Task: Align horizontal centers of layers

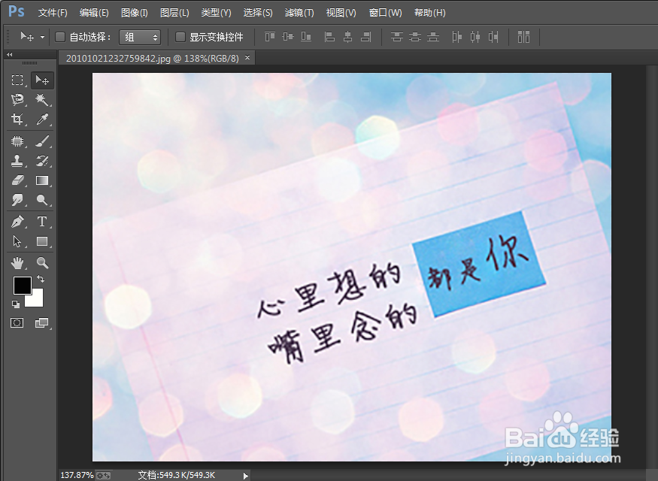Action: click(x=348, y=37)
